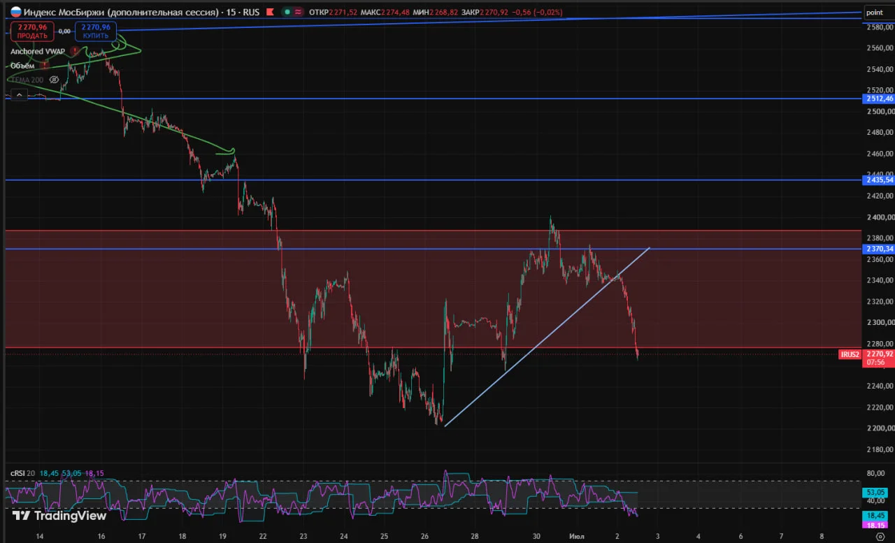Image resolution: width=895 pixels, height=543 pixels.
Task: Collapse the indicator legend chevron
Action: [x=19, y=94]
